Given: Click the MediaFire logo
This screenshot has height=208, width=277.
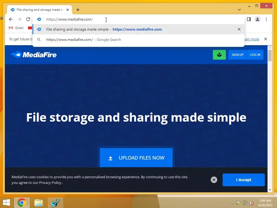Looking at the screenshot, I should [33, 55].
